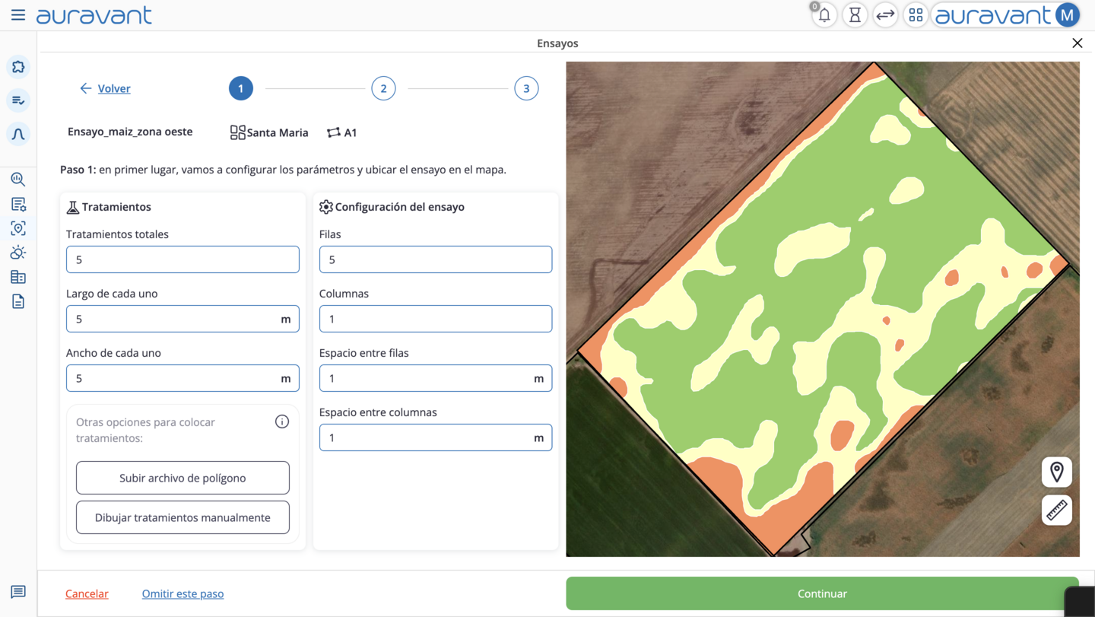Go to step 3 of the wizard
Viewport: 1095px width, 617px height.
[526, 88]
